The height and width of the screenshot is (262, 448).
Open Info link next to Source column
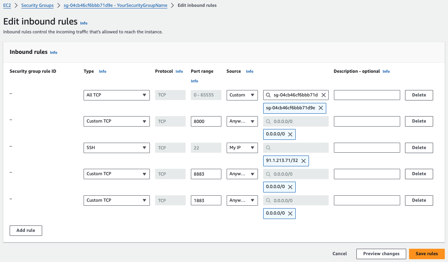250,72
